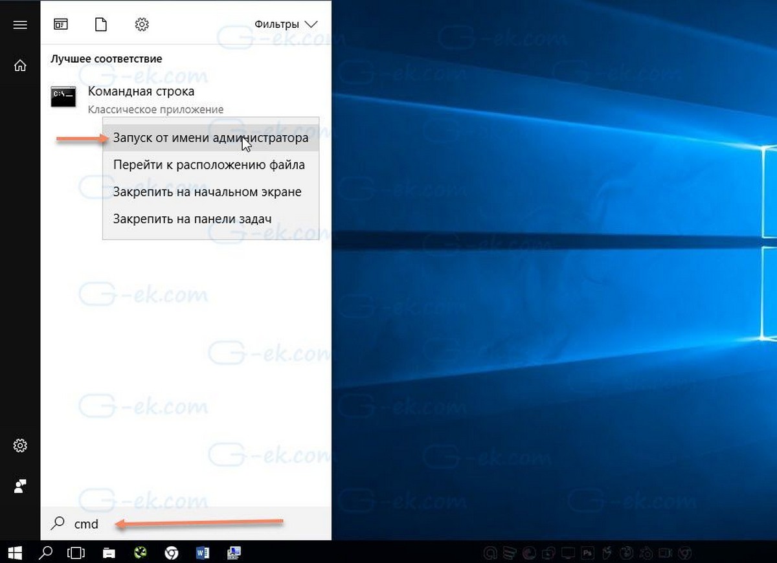Open File Explorer from the taskbar
The height and width of the screenshot is (563, 777).
(x=109, y=553)
